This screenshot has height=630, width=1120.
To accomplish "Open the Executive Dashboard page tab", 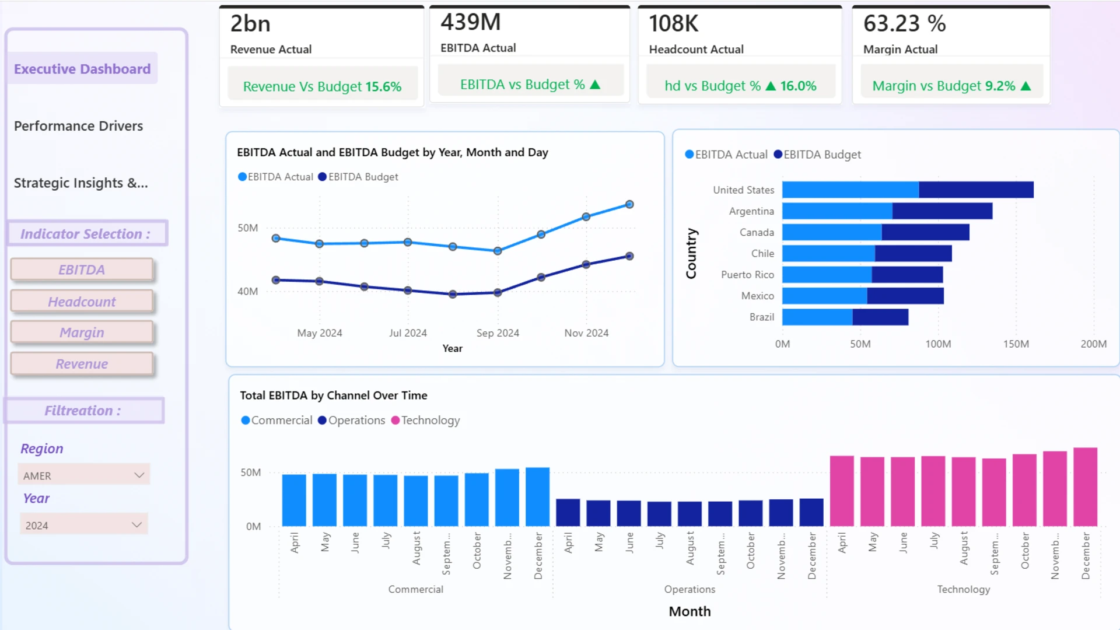I will coord(82,69).
